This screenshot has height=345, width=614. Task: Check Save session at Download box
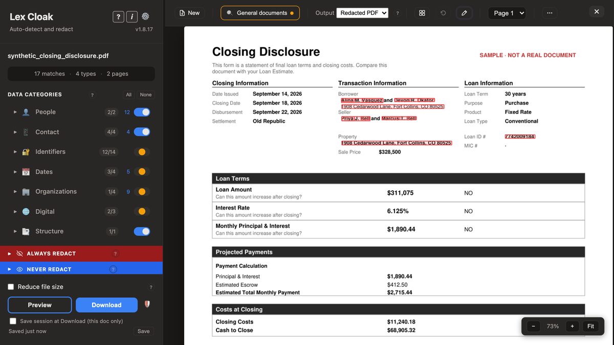(x=13, y=321)
